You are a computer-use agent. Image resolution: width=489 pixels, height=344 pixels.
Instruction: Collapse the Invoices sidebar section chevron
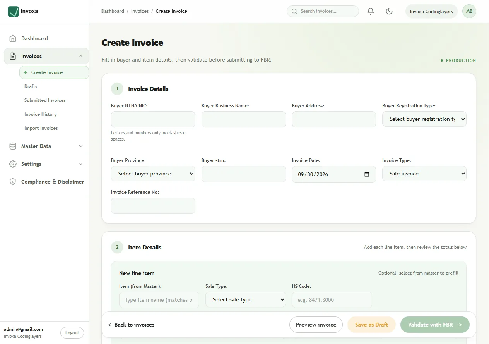tap(81, 56)
